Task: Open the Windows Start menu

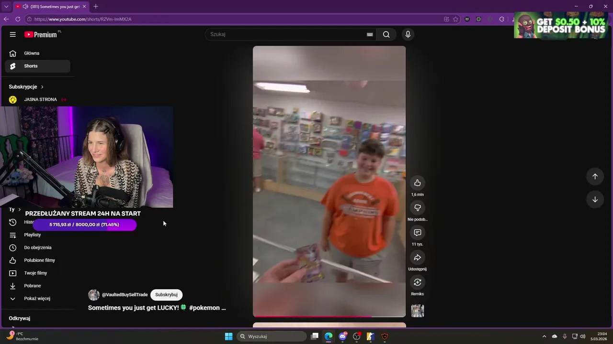Action: (228, 336)
